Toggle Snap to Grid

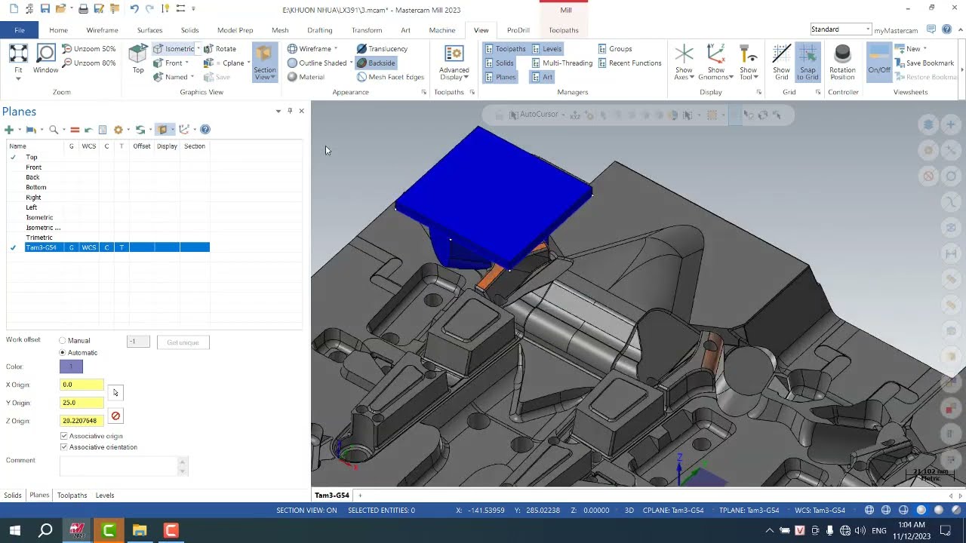click(x=807, y=62)
